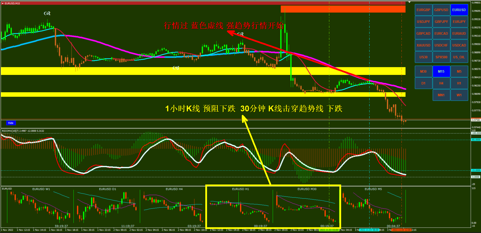Screen dimensions: 481x233
Task: Load the GBPJPY symbol
Action: coord(441,22)
